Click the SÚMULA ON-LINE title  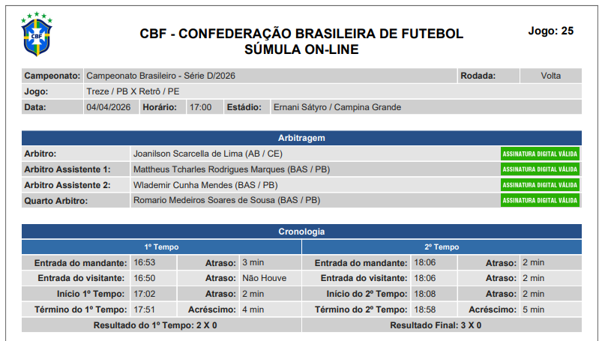(301, 50)
